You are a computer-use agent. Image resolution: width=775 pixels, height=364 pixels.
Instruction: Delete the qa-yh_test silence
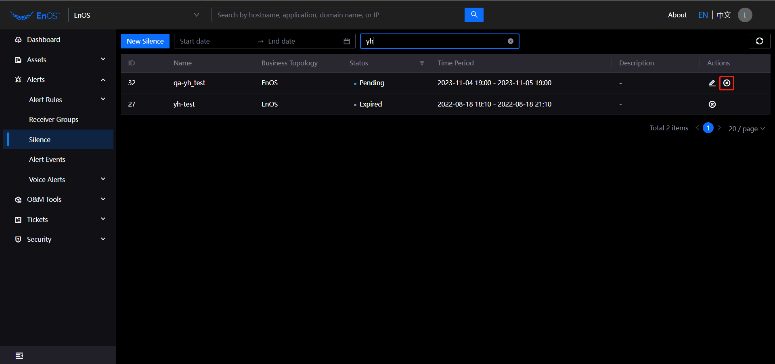(727, 83)
